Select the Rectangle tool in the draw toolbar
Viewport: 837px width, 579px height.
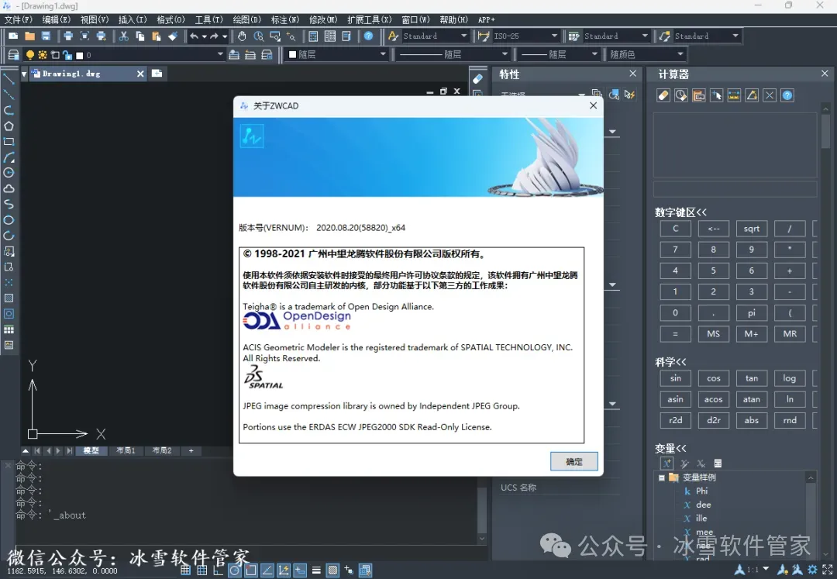9,141
